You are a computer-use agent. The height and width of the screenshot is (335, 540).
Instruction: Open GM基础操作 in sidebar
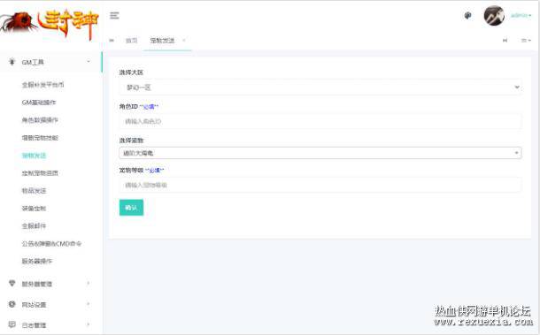tap(39, 103)
